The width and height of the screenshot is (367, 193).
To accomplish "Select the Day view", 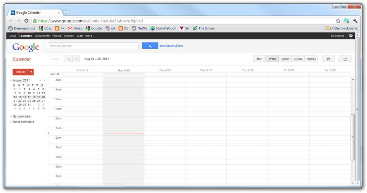I will (x=259, y=59).
